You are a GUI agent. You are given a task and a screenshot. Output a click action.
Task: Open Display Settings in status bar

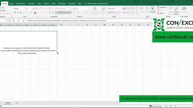[x=156, y=106]
